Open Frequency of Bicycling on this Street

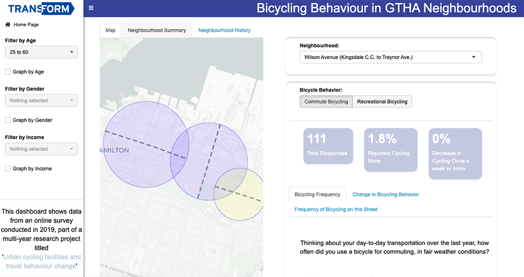tap(336, 209)
